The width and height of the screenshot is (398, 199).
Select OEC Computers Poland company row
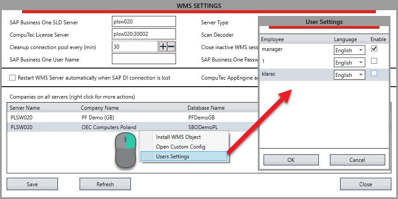[132, 127]
